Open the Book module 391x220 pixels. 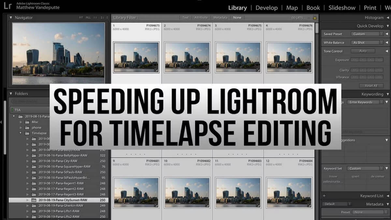(313, 8)
